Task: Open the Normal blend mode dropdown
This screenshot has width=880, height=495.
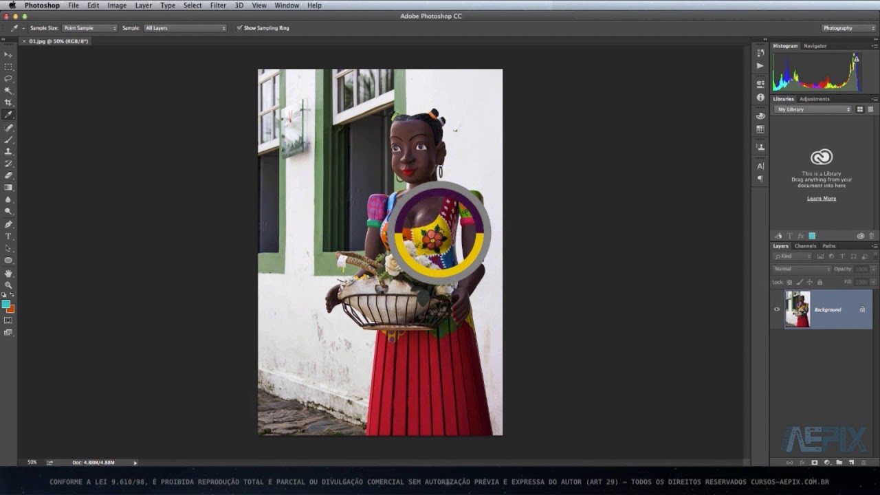Action: [x=802, y=269]
